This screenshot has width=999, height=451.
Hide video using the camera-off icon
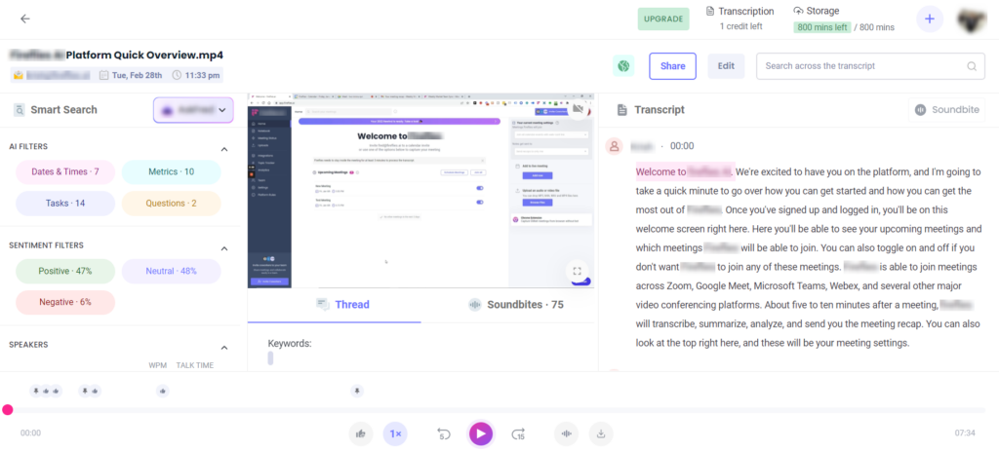tap(578, 109)
